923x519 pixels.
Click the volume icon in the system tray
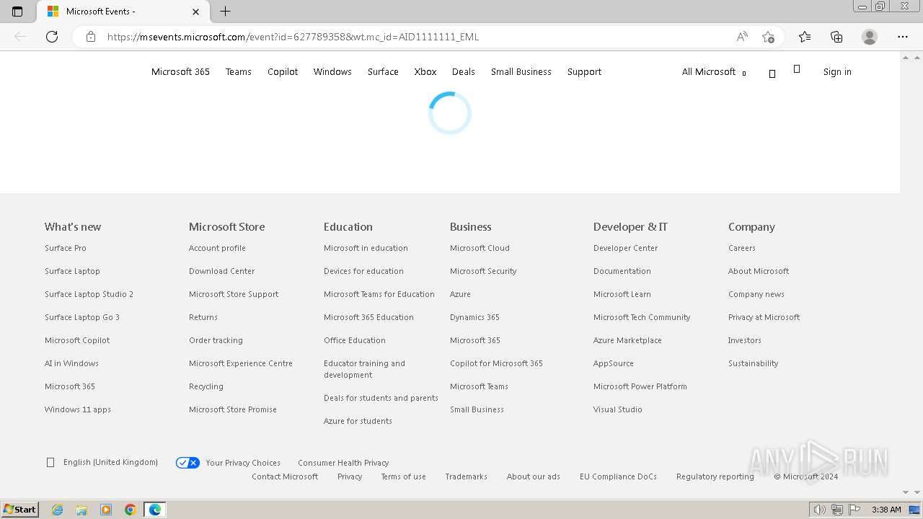click(820, 510)
